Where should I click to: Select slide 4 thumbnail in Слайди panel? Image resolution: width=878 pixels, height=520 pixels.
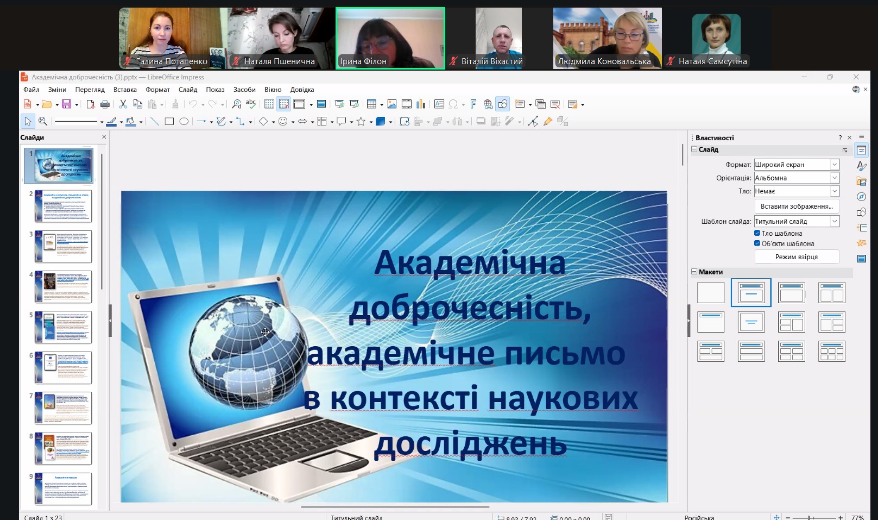click(64, 287)
